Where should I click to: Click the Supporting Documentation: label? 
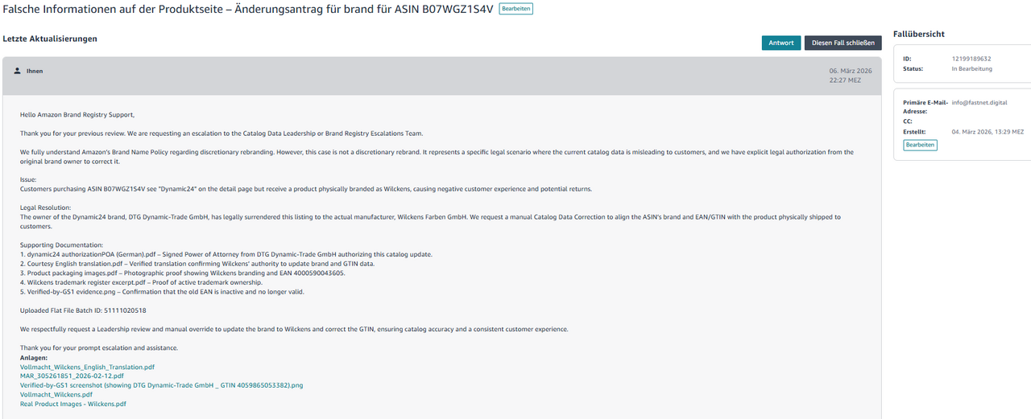tap(61, 244)
